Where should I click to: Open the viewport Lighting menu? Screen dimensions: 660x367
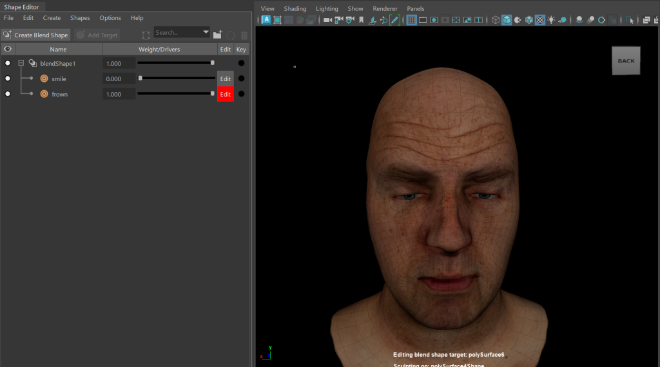(x=327, y=9)
